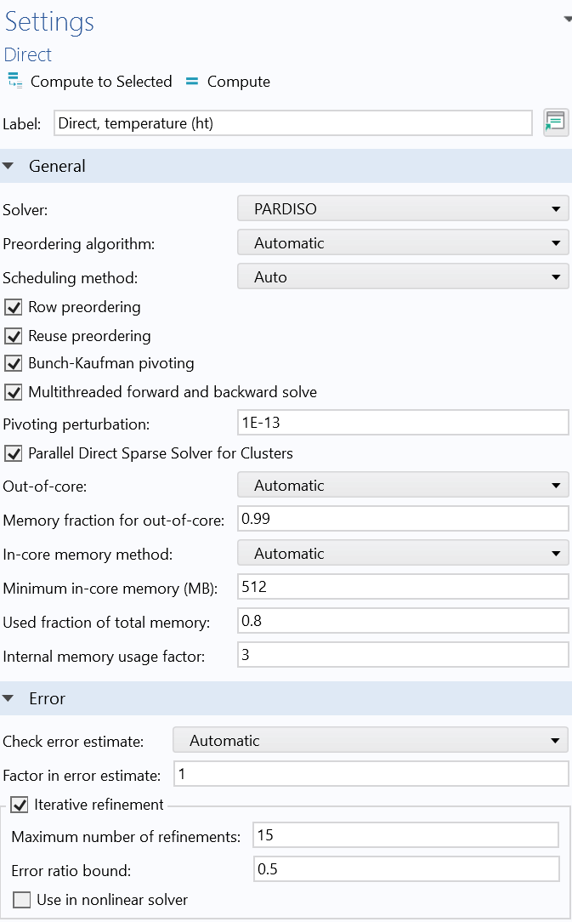
Task: Open the Settings panel menu arrow
Action: tap(567, 19)
